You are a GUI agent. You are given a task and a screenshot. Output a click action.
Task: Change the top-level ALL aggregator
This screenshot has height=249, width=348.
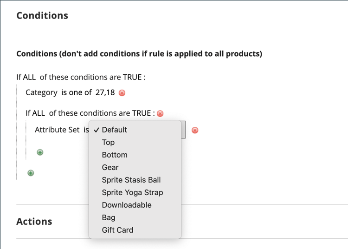(29, 77)
